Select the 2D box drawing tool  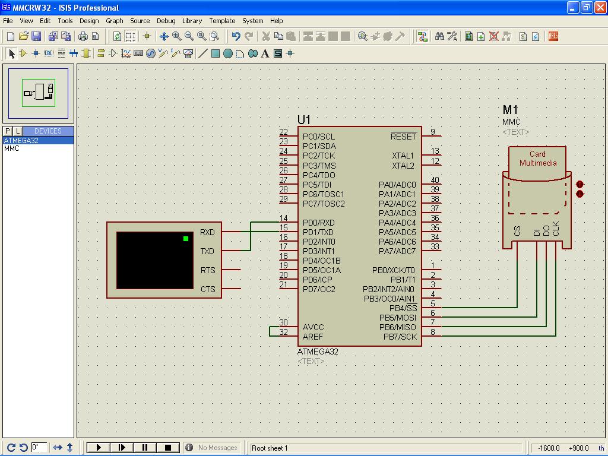[215, 53]
